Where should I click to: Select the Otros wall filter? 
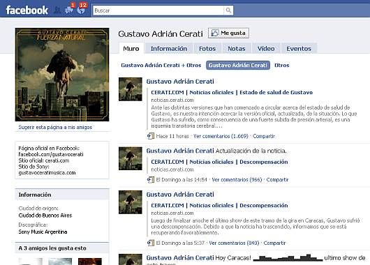282,66
